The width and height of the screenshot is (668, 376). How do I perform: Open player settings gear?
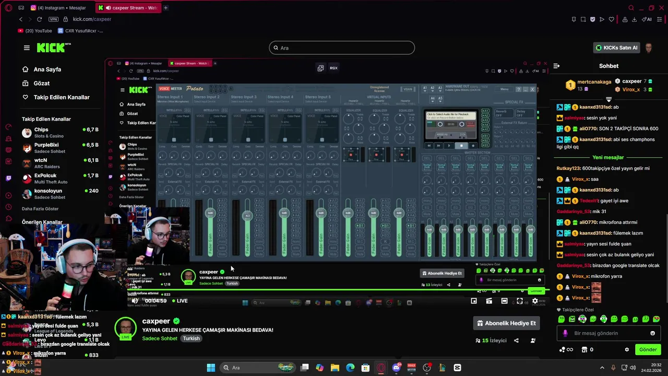[x=535, y=301]
